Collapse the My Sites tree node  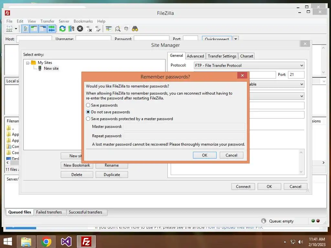(x=28, y=63)
